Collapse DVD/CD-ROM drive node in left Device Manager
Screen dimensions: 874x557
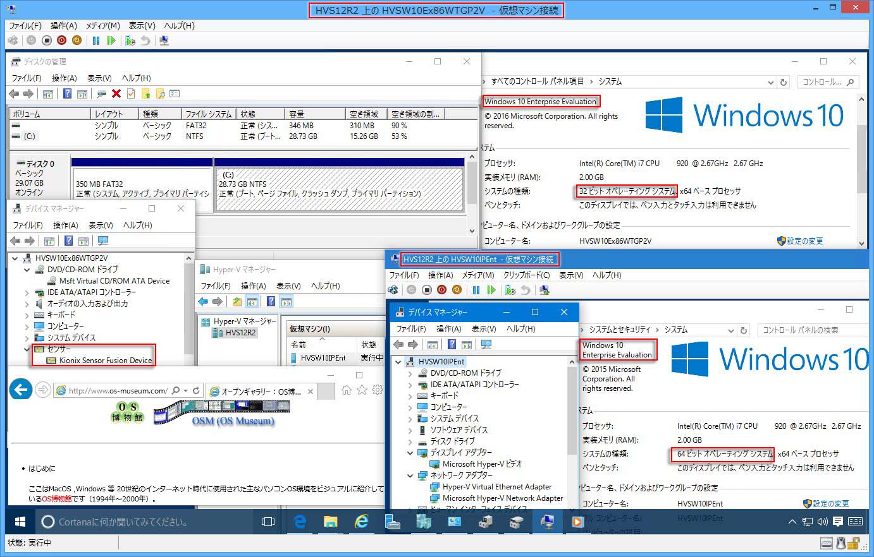pyautogui.click(x=27, y=270)
